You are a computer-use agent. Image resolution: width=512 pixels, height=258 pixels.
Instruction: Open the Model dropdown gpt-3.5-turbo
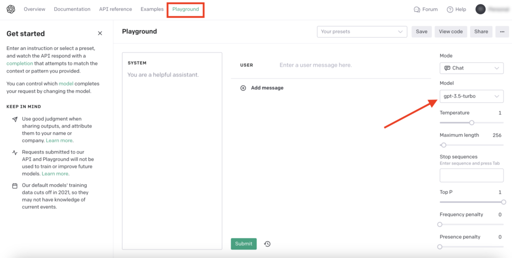tap(471, 96)
